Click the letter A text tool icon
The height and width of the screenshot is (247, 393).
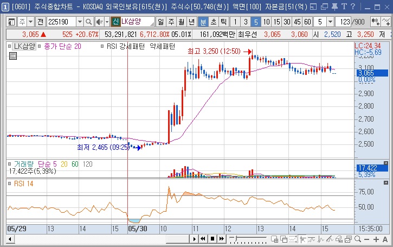pyautogui.click(x=385, y=239)
